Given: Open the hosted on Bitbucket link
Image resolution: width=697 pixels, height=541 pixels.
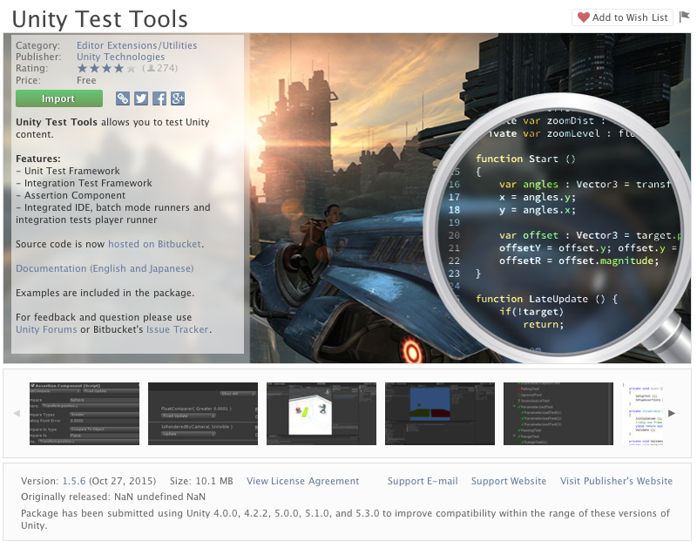Looking at the screenshot, I should [155, 244].
